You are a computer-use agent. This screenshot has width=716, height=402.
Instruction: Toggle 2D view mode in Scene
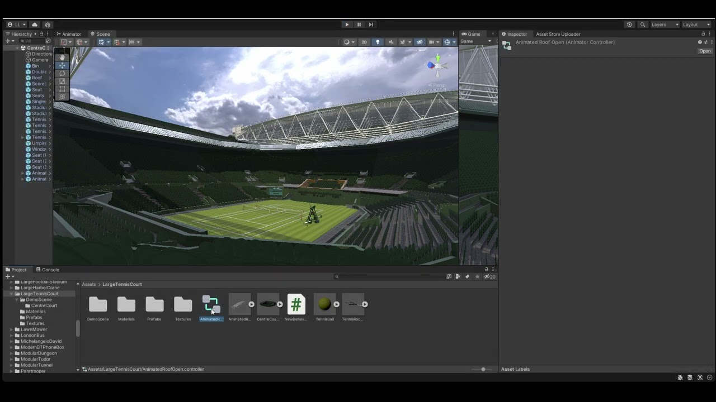coord(364,42)
